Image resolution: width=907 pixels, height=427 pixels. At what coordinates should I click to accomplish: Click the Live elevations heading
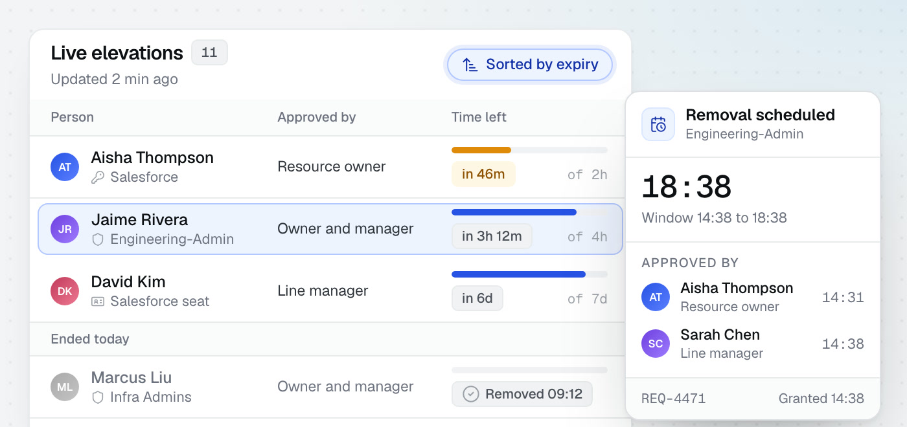(x=117, y=52)
